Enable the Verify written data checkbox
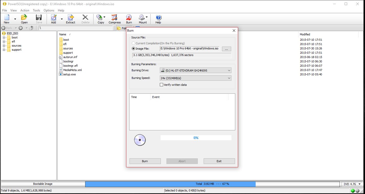The height and width of the screenshot is (194, 365). tap(161, 85)
